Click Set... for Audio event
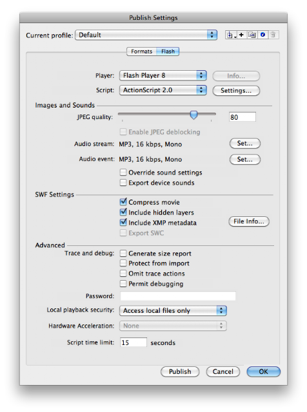307x412 pixels. [245, 160]
